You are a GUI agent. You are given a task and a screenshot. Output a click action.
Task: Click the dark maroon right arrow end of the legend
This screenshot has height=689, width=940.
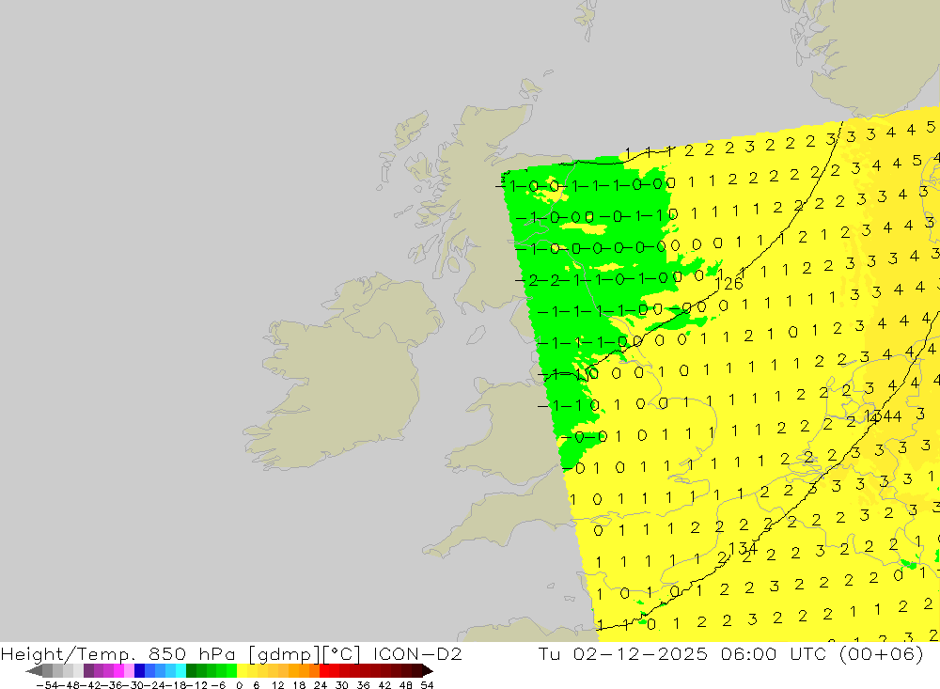pos(428,670)
